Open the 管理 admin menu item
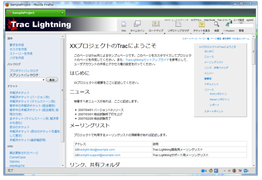This screenshot has width=262, height=180. [x=241, y=31]
